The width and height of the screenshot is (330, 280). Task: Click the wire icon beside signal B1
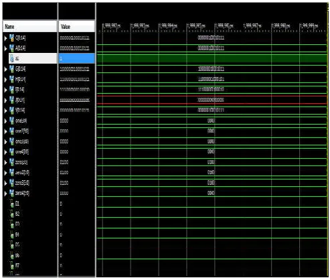pyautogui.click(x=12, y=204)
